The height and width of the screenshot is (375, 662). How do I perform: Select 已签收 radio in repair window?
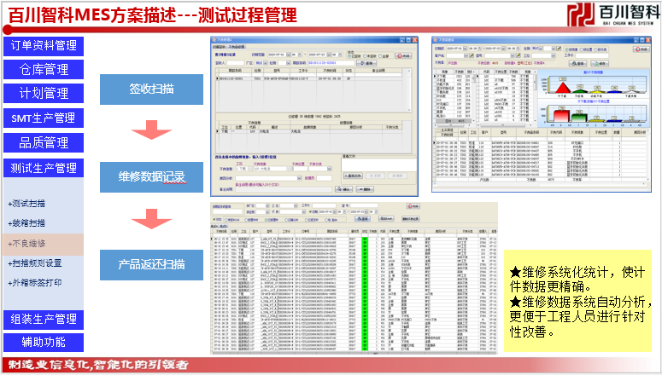[349, 56]
